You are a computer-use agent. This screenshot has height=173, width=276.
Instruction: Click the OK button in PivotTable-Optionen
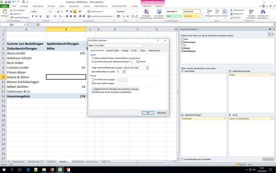pos(148,113)
